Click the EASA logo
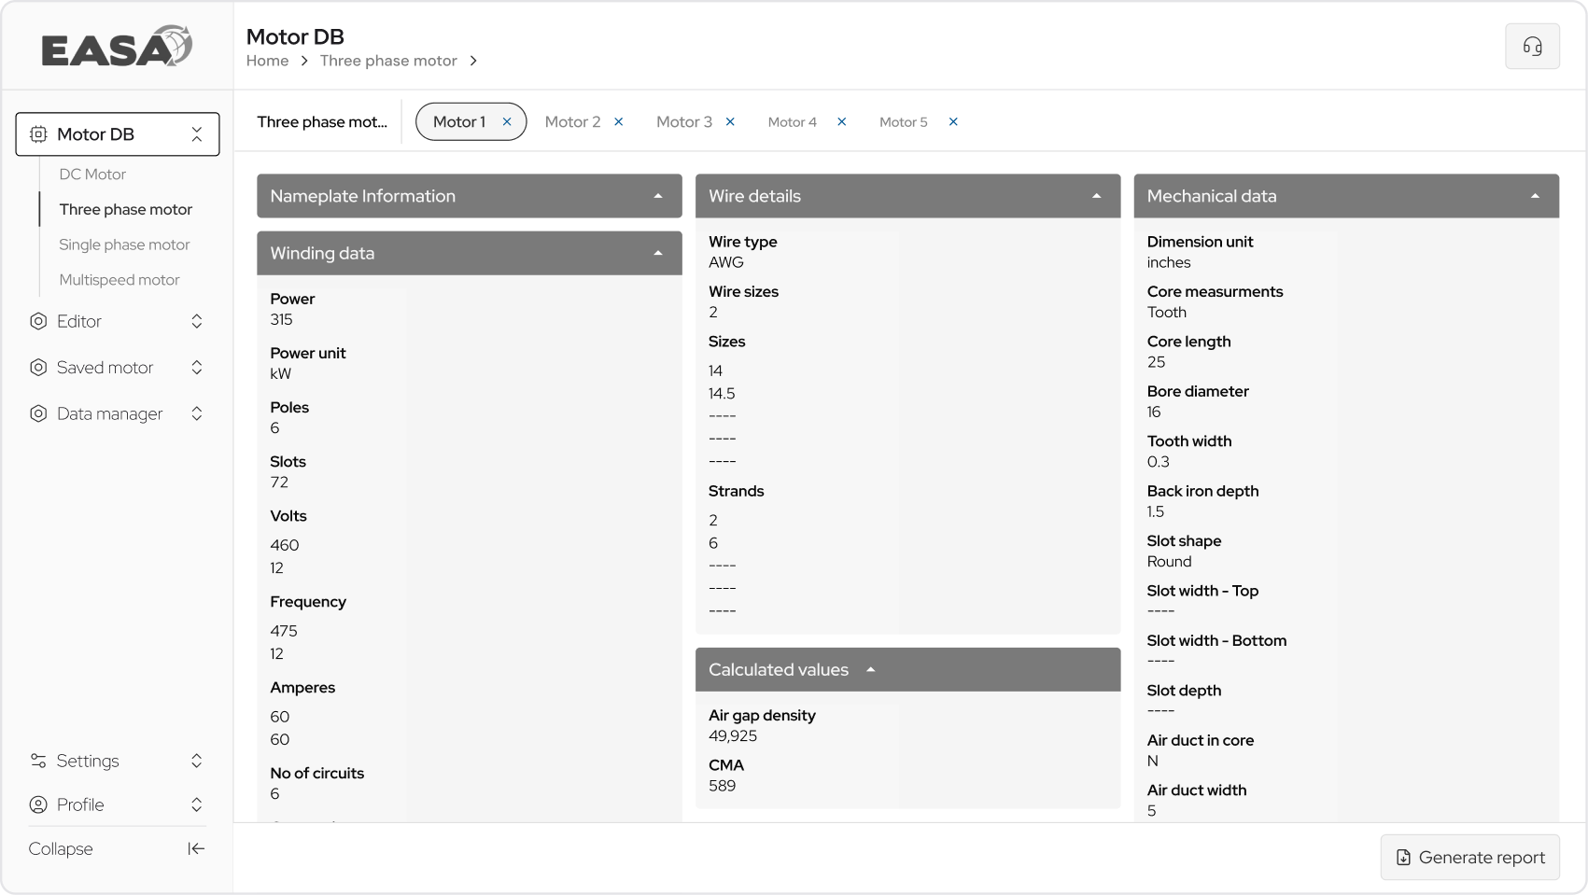The image size is (1588, 895). (117, 47)
